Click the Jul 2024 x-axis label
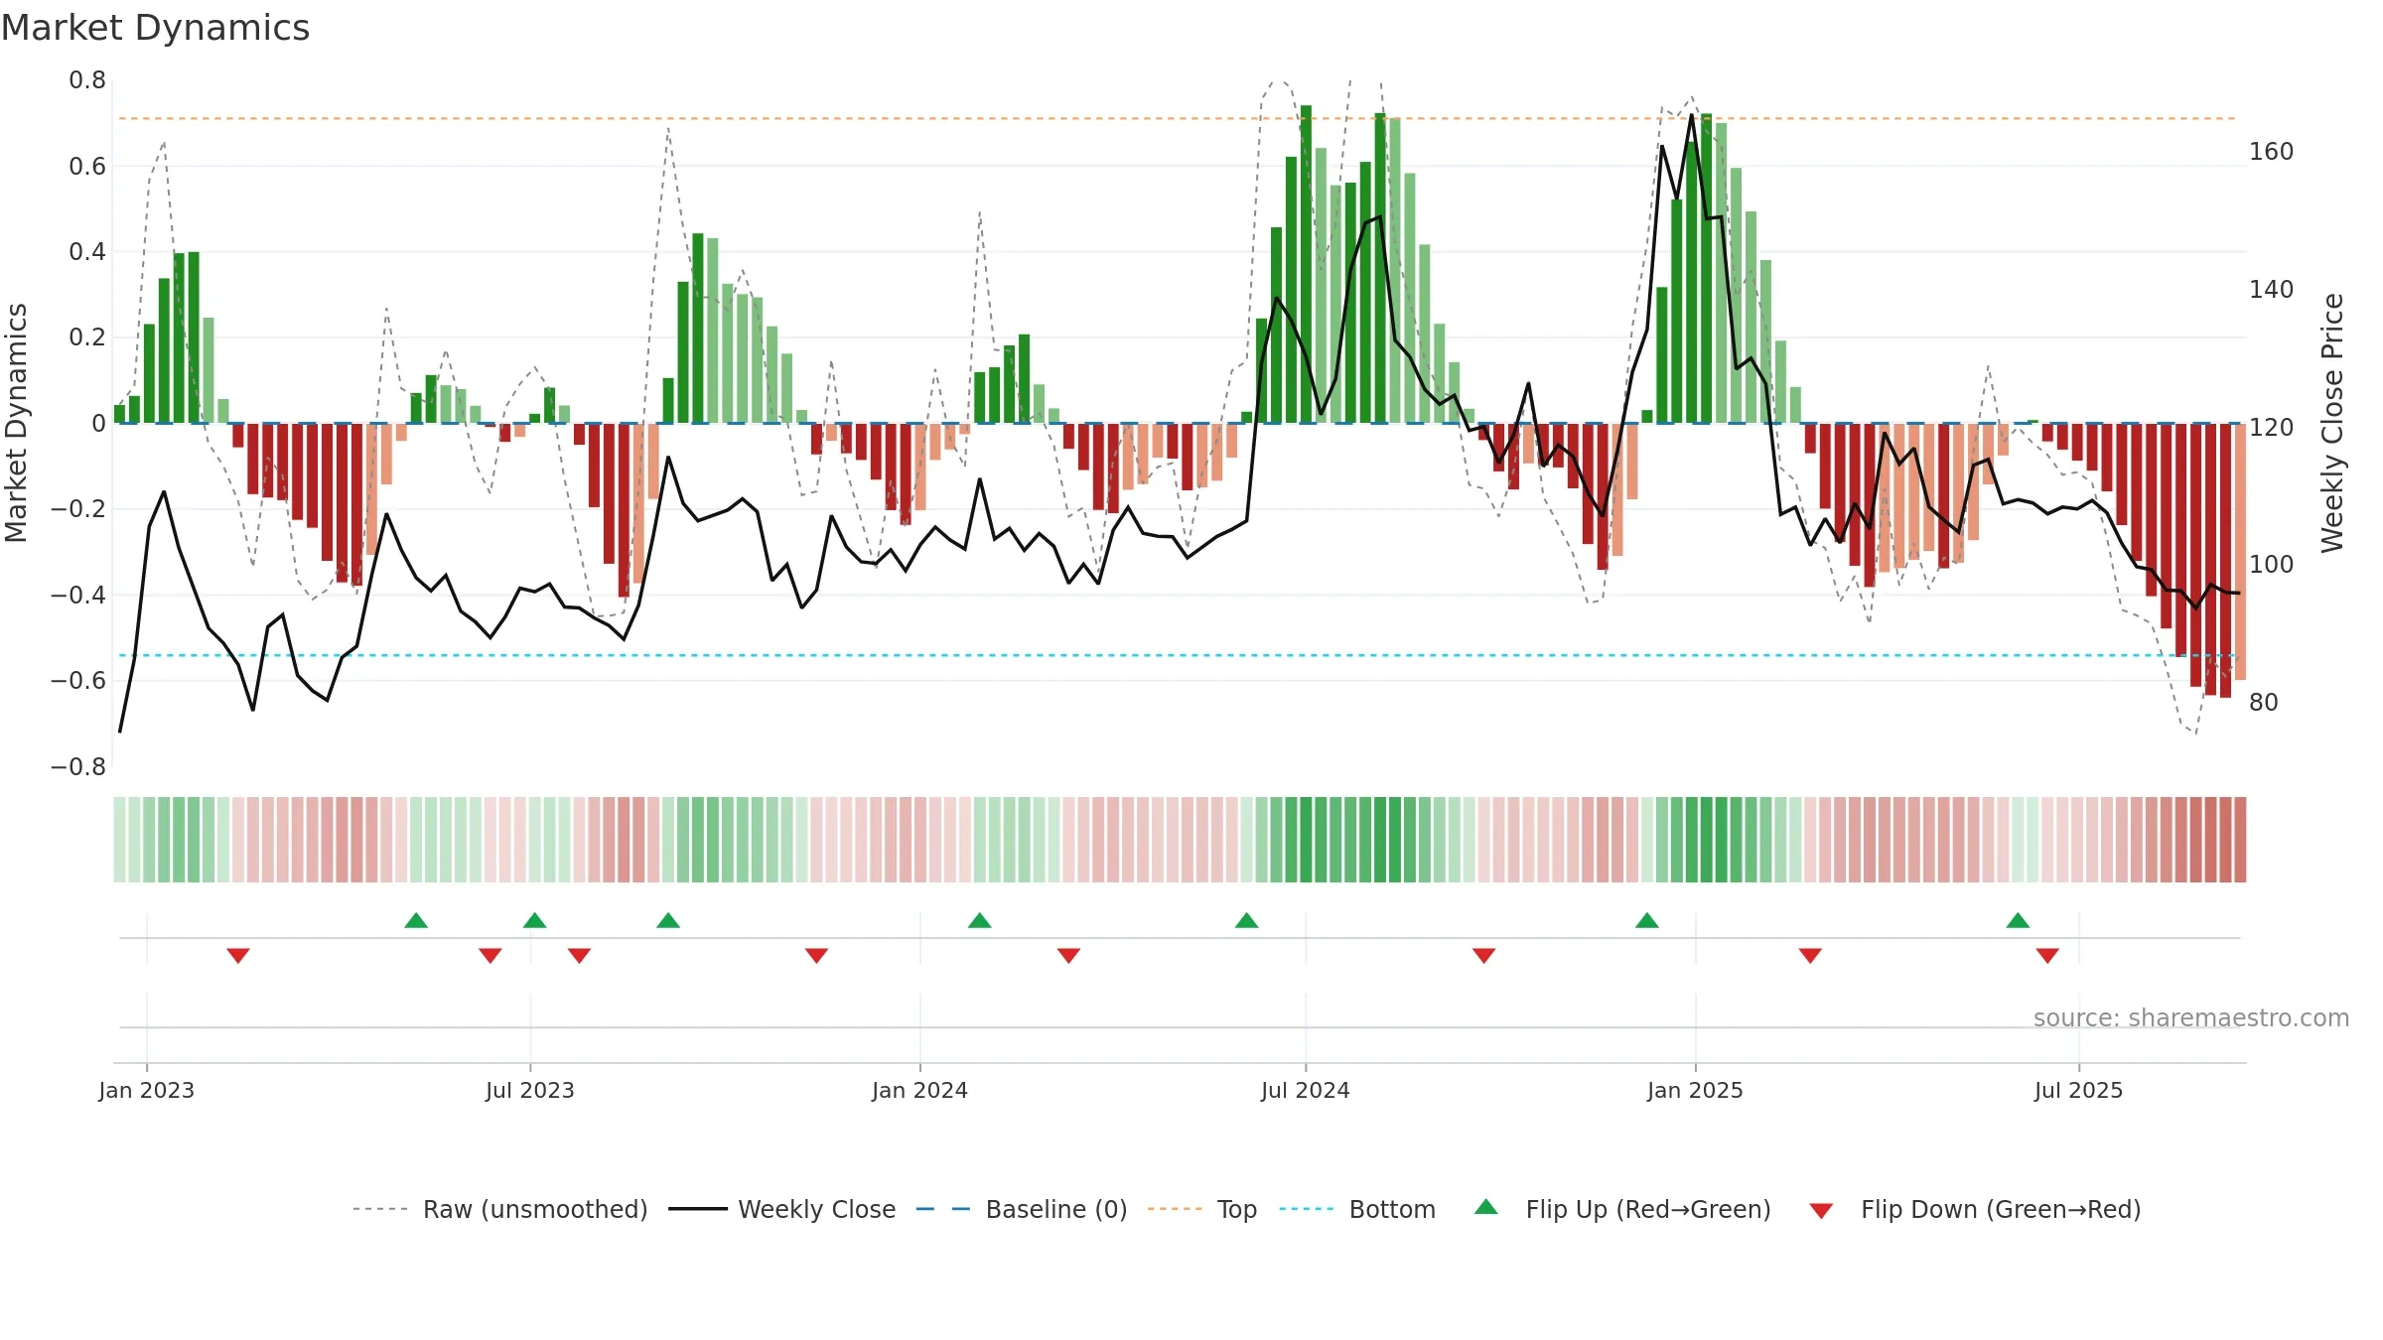The image size is (2383, 1340). click(x=1306, y=1090)
